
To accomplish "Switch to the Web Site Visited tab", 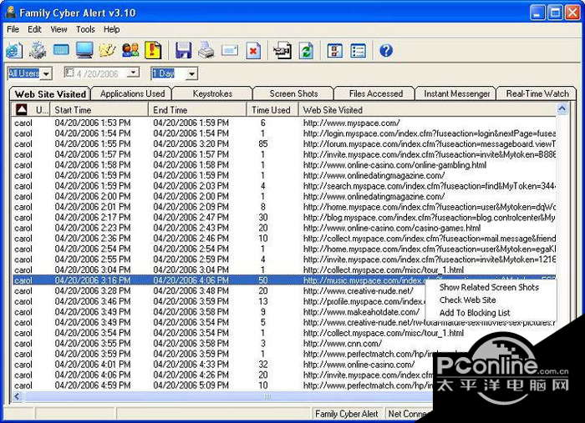I will [x=50, y=93].
